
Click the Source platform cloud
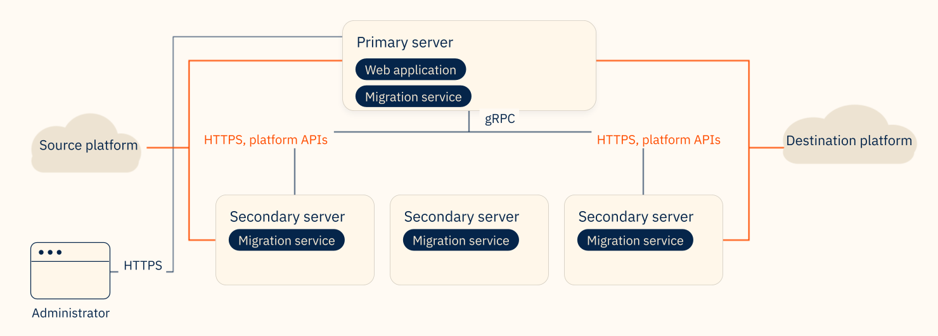click(87, 144)
